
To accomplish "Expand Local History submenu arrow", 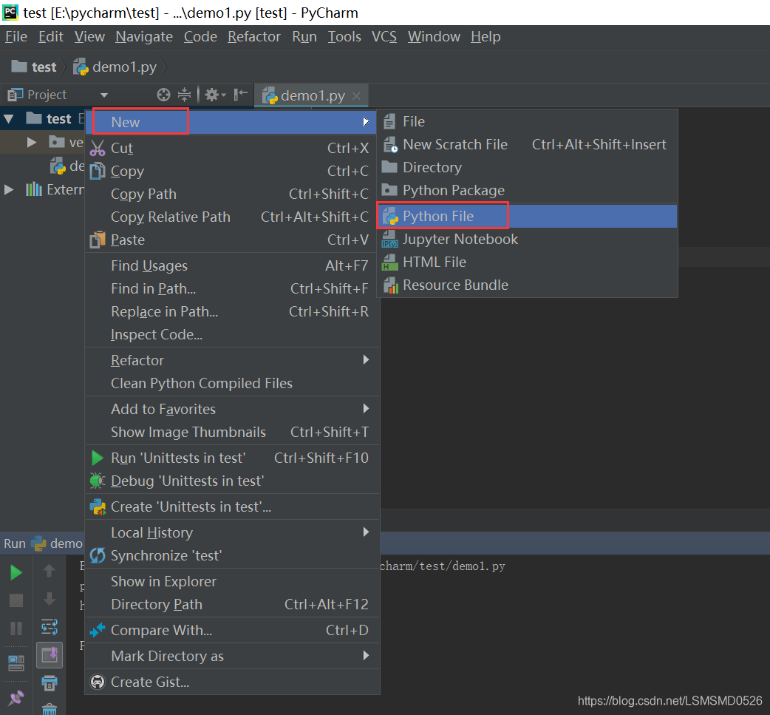I will click(366, 532).
